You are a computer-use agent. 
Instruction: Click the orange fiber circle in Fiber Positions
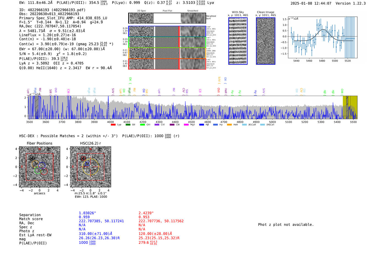click(x=35, y=164)
